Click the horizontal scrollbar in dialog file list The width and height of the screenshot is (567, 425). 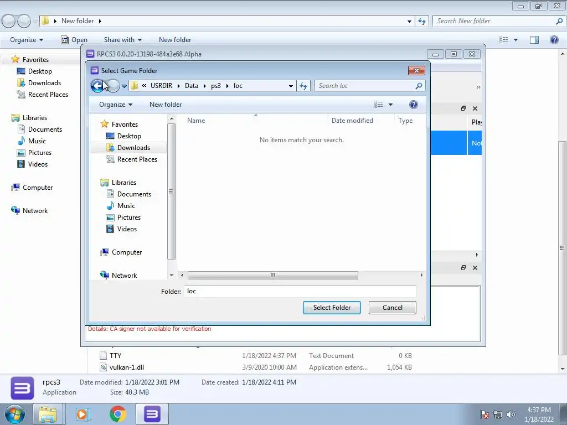272,276
